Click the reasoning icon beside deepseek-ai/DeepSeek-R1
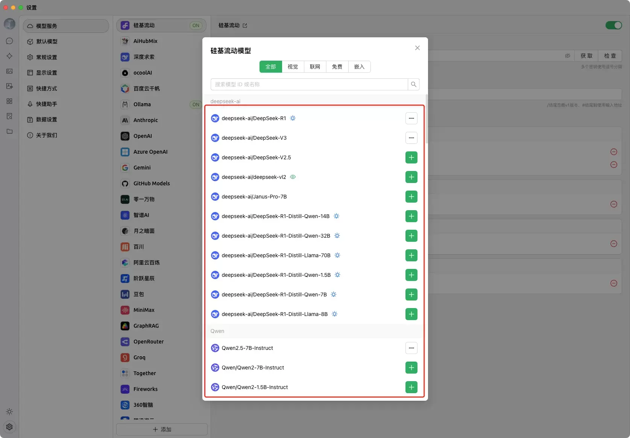This screenshot has height=438, width=630. tap(293, 118)
